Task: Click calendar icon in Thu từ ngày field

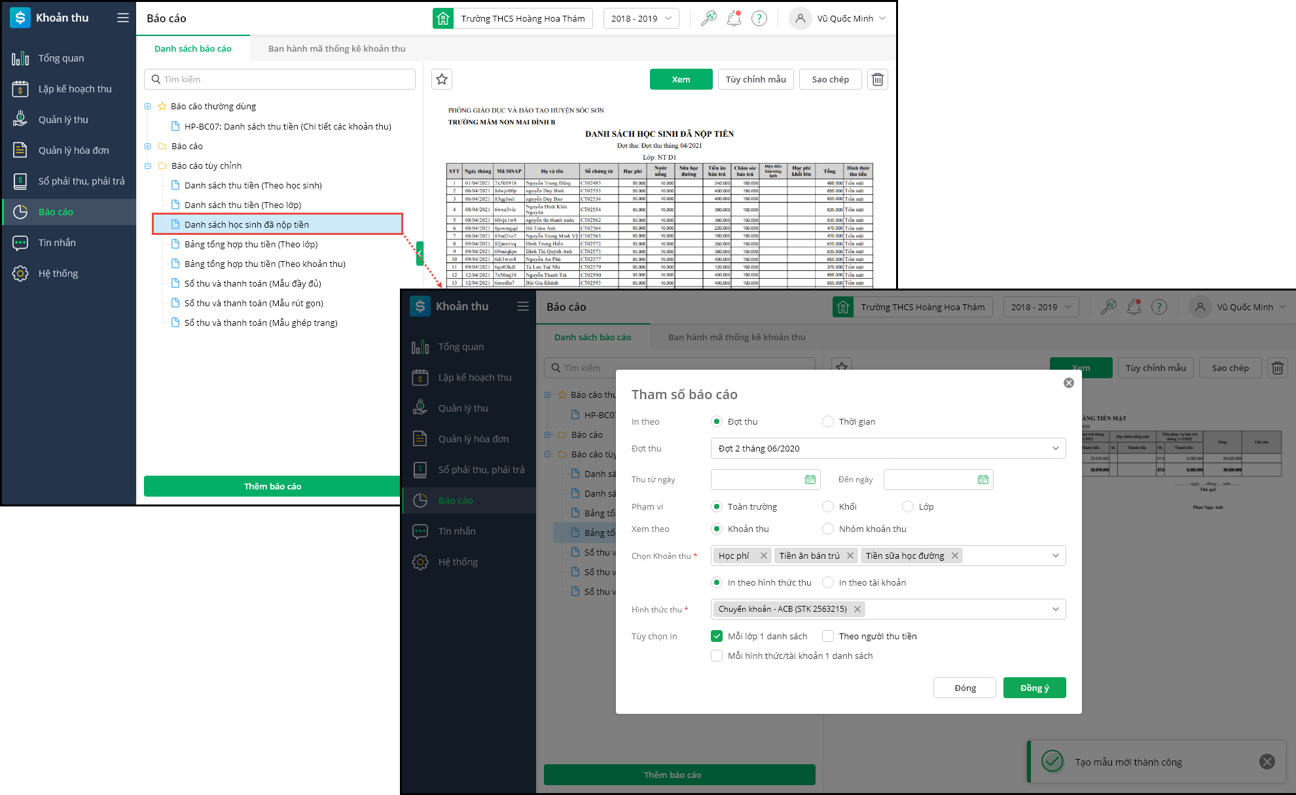Action: (810, 480)
